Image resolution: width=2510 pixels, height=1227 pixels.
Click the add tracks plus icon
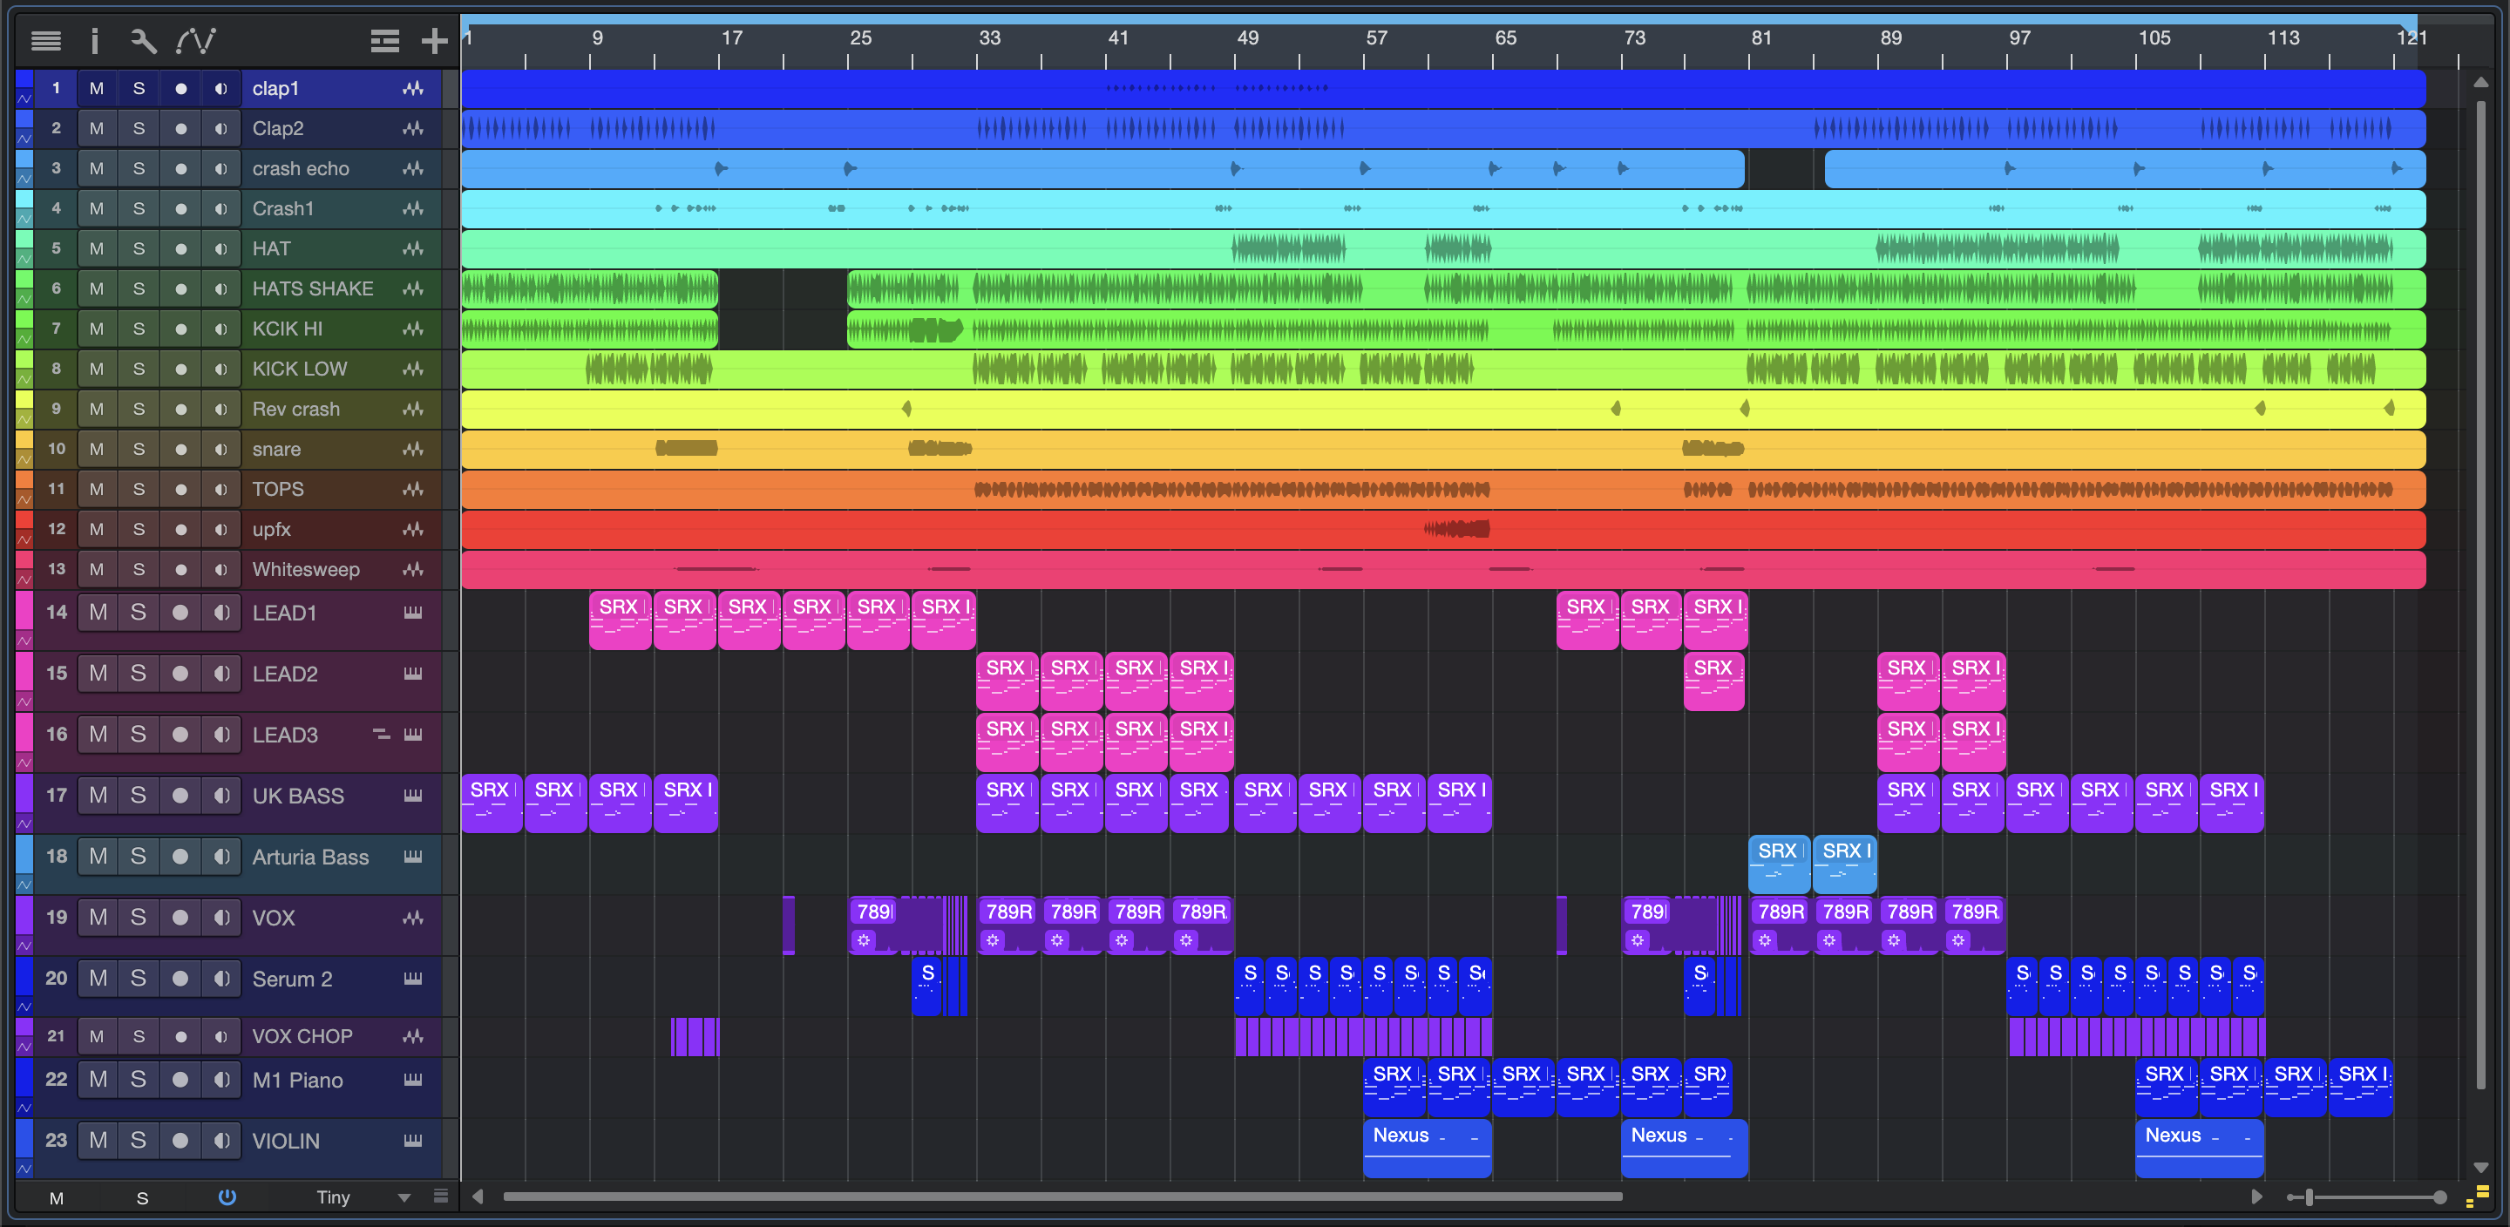pyautogui.click(x=434, y=40)
